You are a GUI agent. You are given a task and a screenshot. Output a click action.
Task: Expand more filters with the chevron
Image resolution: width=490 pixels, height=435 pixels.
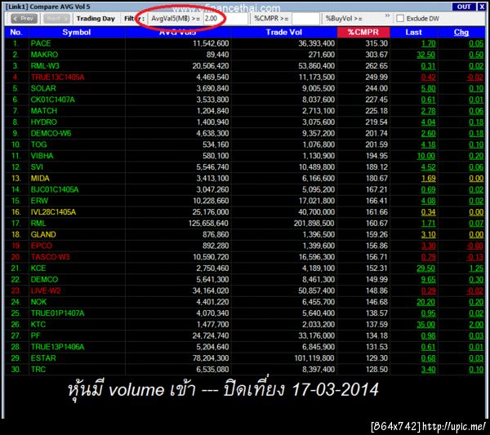tap(387, 16)
